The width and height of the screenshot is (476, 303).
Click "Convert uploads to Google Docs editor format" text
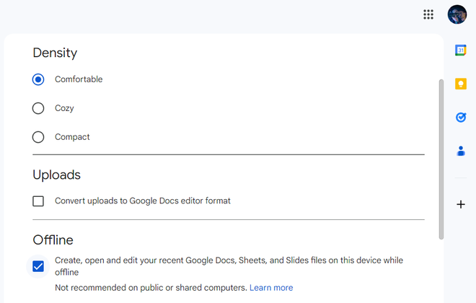coord(143,201)
